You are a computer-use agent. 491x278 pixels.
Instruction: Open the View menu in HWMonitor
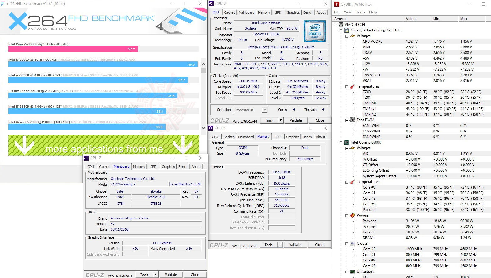coord(348,12)
